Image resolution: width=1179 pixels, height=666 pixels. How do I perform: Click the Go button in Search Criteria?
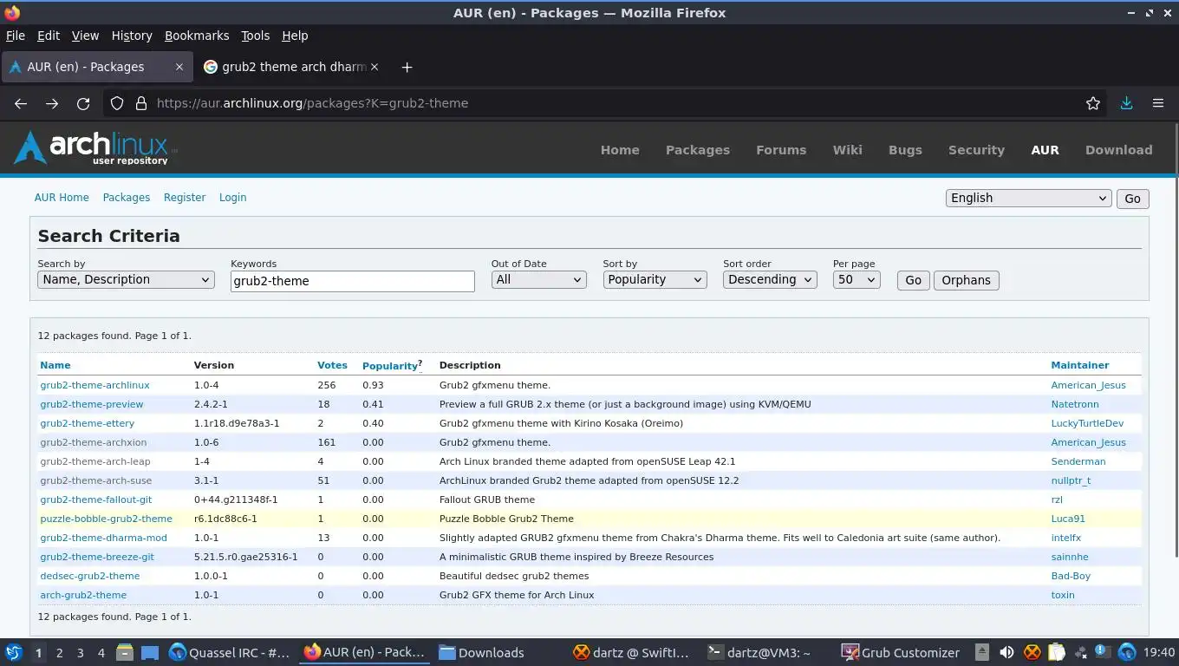pyautogui.click(x=913, y=280)
